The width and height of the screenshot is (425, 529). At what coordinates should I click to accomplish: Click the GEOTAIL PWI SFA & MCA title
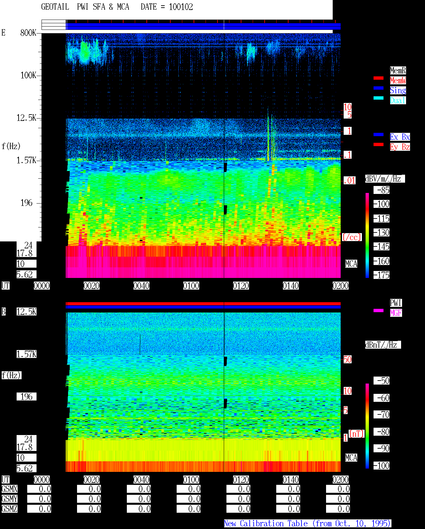[x=85, y=7]
